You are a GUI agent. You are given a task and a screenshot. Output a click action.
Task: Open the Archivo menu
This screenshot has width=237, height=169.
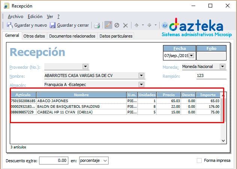click(x=15, y=17)
